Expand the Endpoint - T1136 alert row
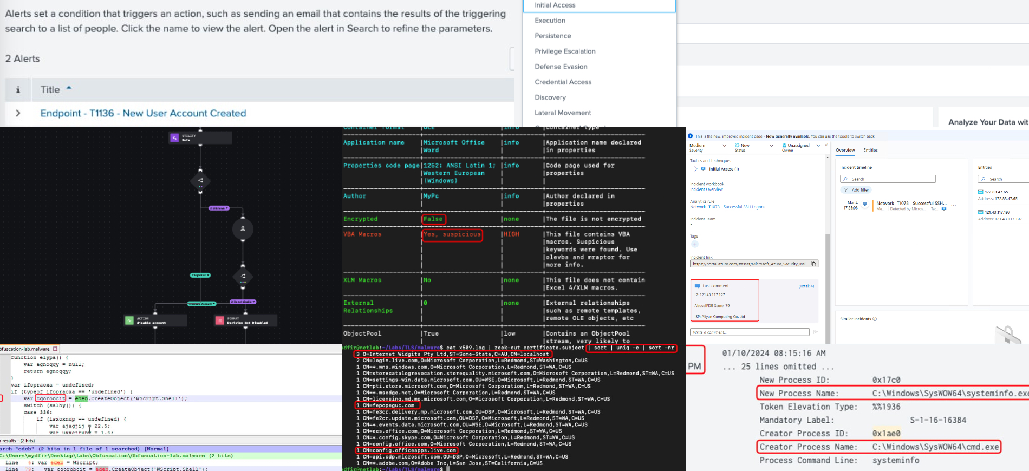Screen dimensions: 1029x471 [x=18, y=113]
